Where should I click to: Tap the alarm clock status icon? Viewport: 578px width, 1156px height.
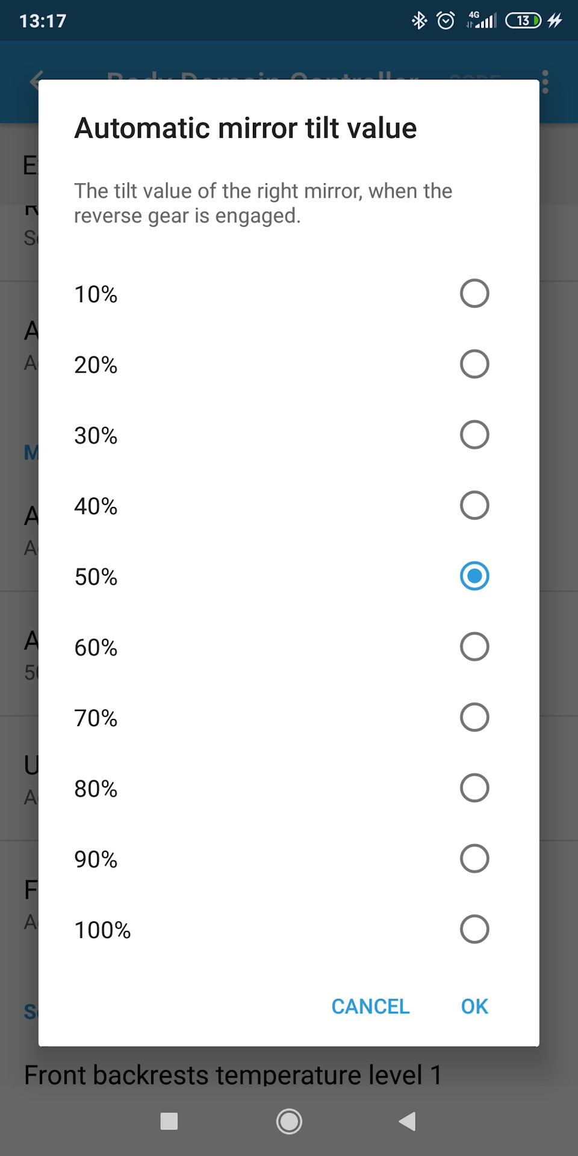(446, 21)
